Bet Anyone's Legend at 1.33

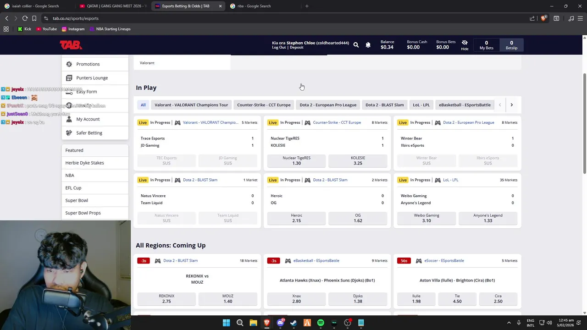point(488,218)
